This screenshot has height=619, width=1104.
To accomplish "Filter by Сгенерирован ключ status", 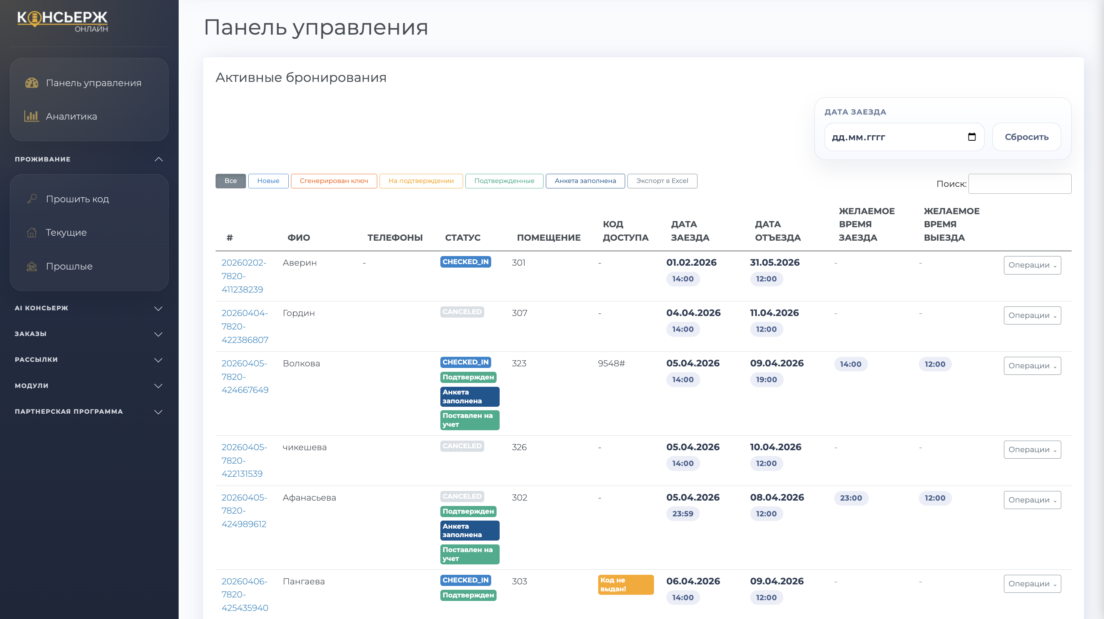I will click(333, 181).
